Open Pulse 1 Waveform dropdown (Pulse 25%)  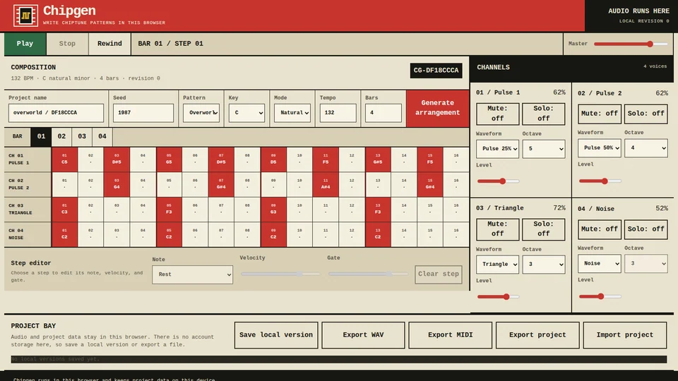pos(498,149)
